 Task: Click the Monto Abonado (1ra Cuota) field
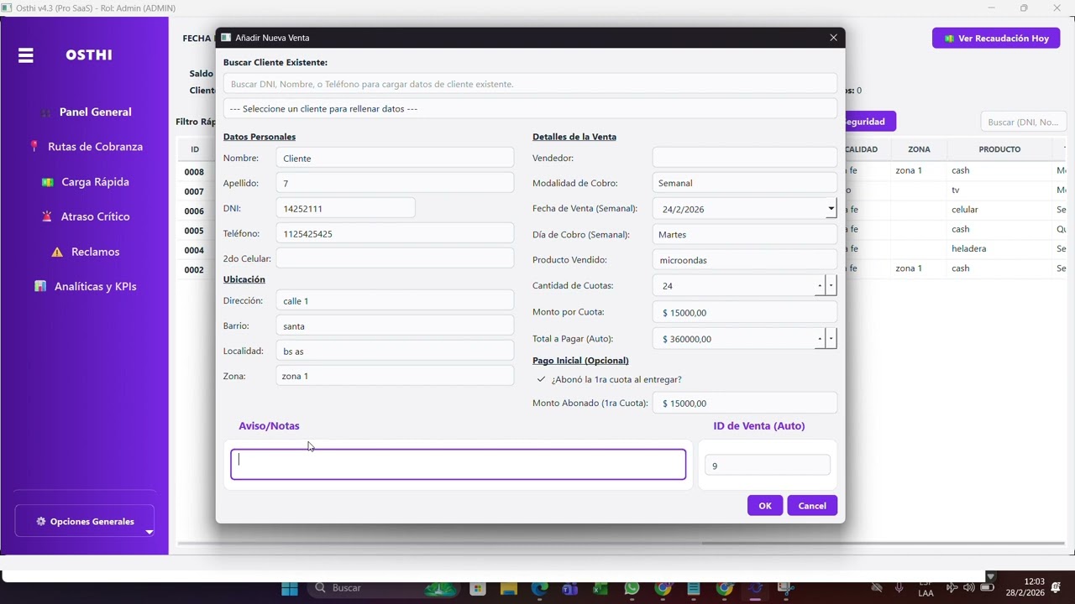pyautogui.click(x=744, y=403)
